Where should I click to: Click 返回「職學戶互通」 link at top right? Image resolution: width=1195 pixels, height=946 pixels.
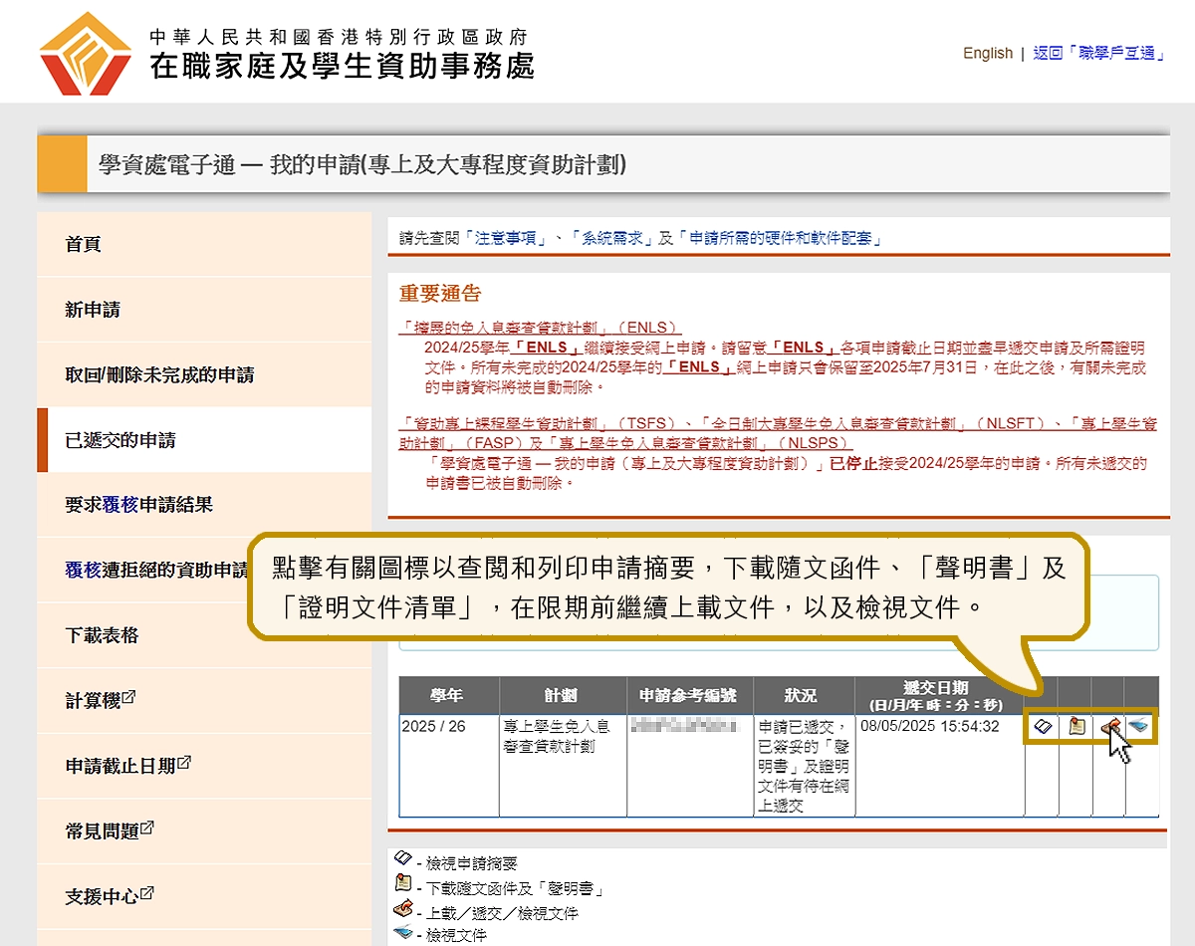click(1098, 54)
